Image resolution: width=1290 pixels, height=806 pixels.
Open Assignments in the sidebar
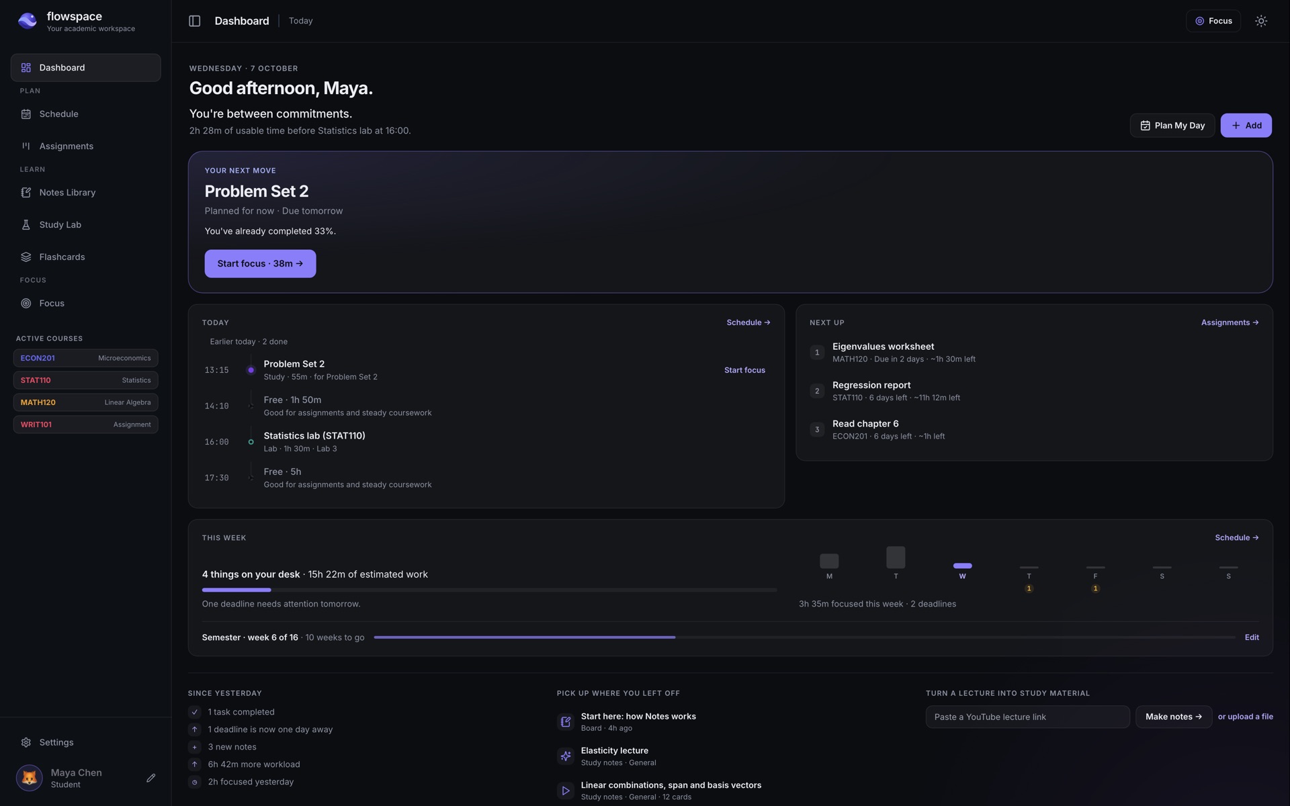(x=85, y=146)
